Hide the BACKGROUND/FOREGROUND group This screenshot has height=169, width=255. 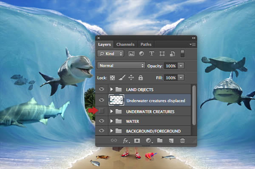102,130
